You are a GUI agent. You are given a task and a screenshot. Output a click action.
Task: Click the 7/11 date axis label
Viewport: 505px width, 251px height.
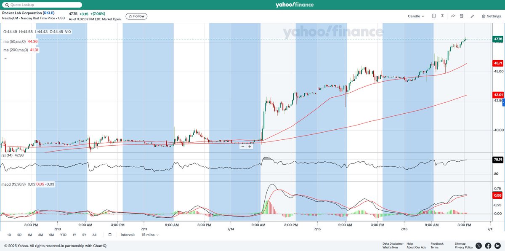144,229
